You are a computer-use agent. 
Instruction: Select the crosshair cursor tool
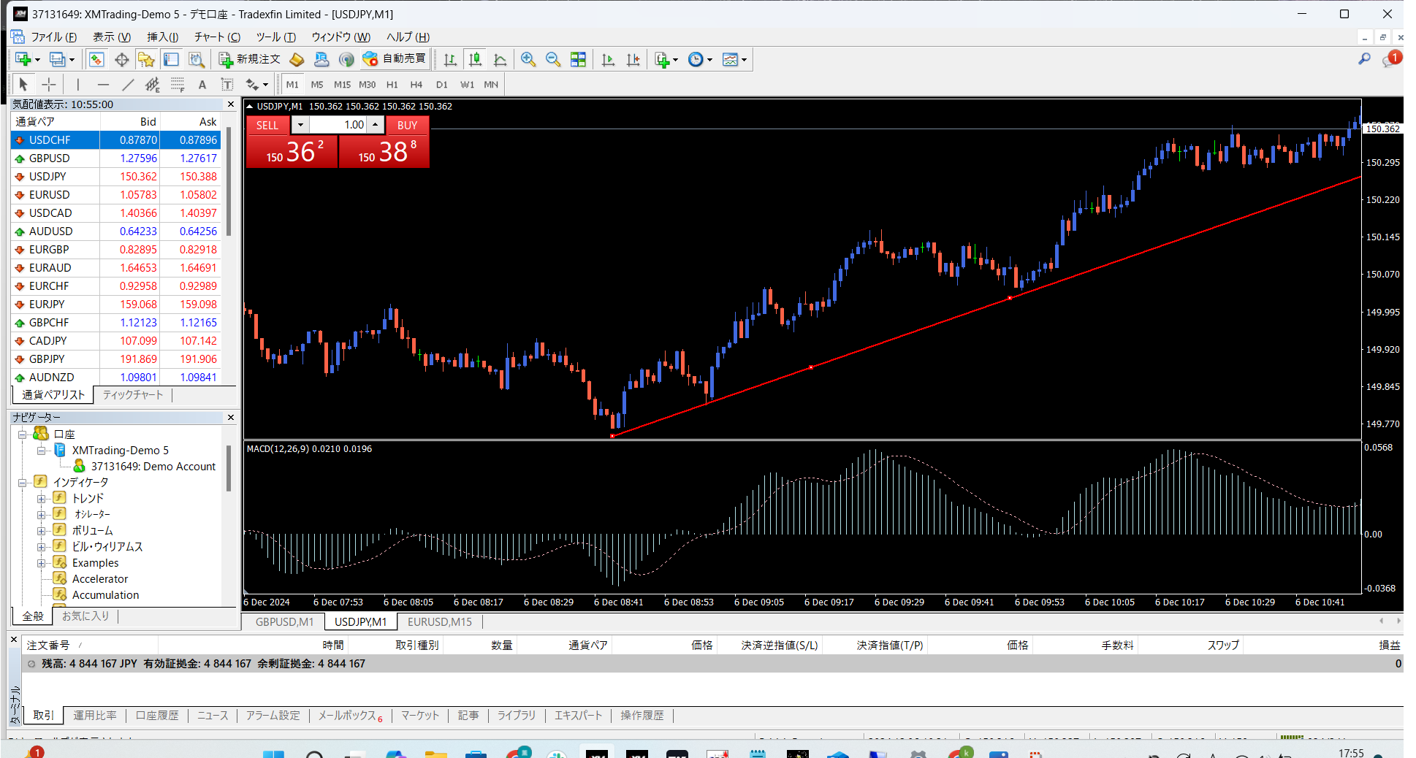(49, 85)
